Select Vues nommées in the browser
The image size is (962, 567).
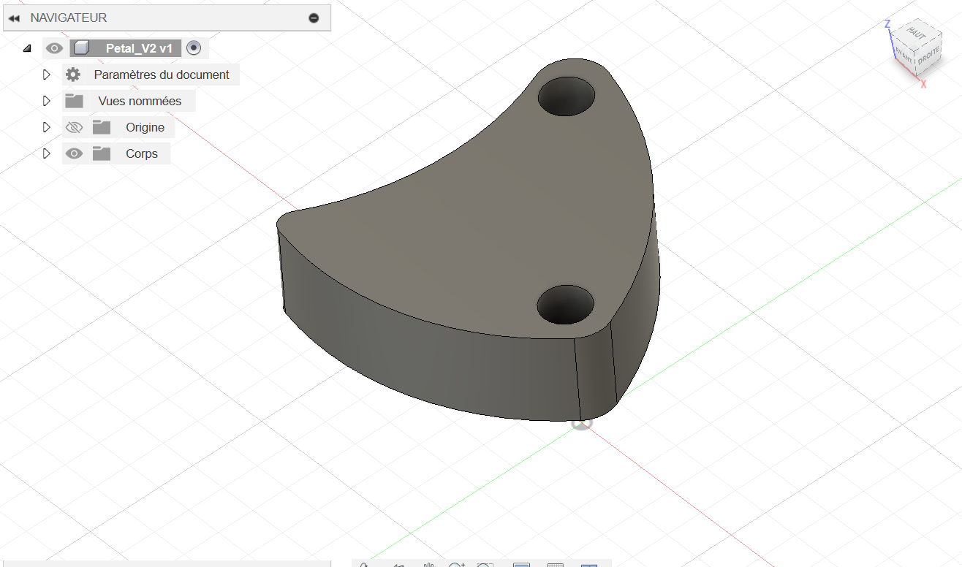pos(140,101)
